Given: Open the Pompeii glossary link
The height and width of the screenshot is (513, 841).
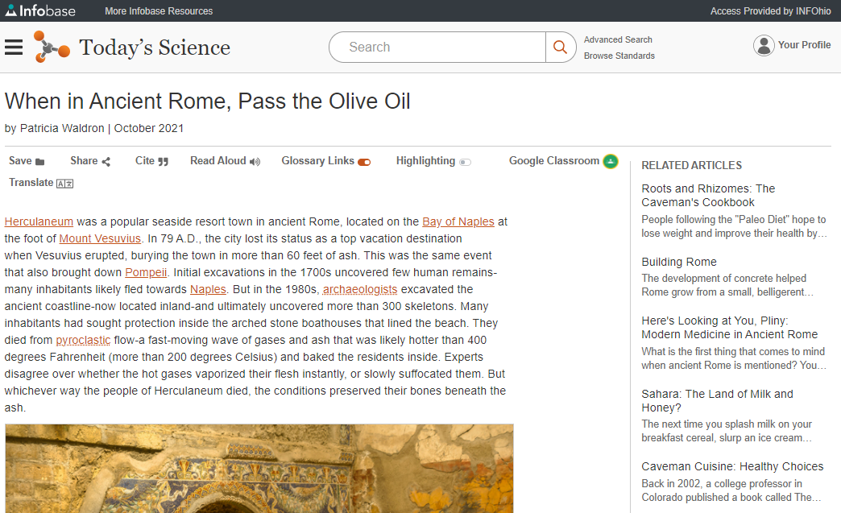Looking at the screenshot, I should [146, 272].
